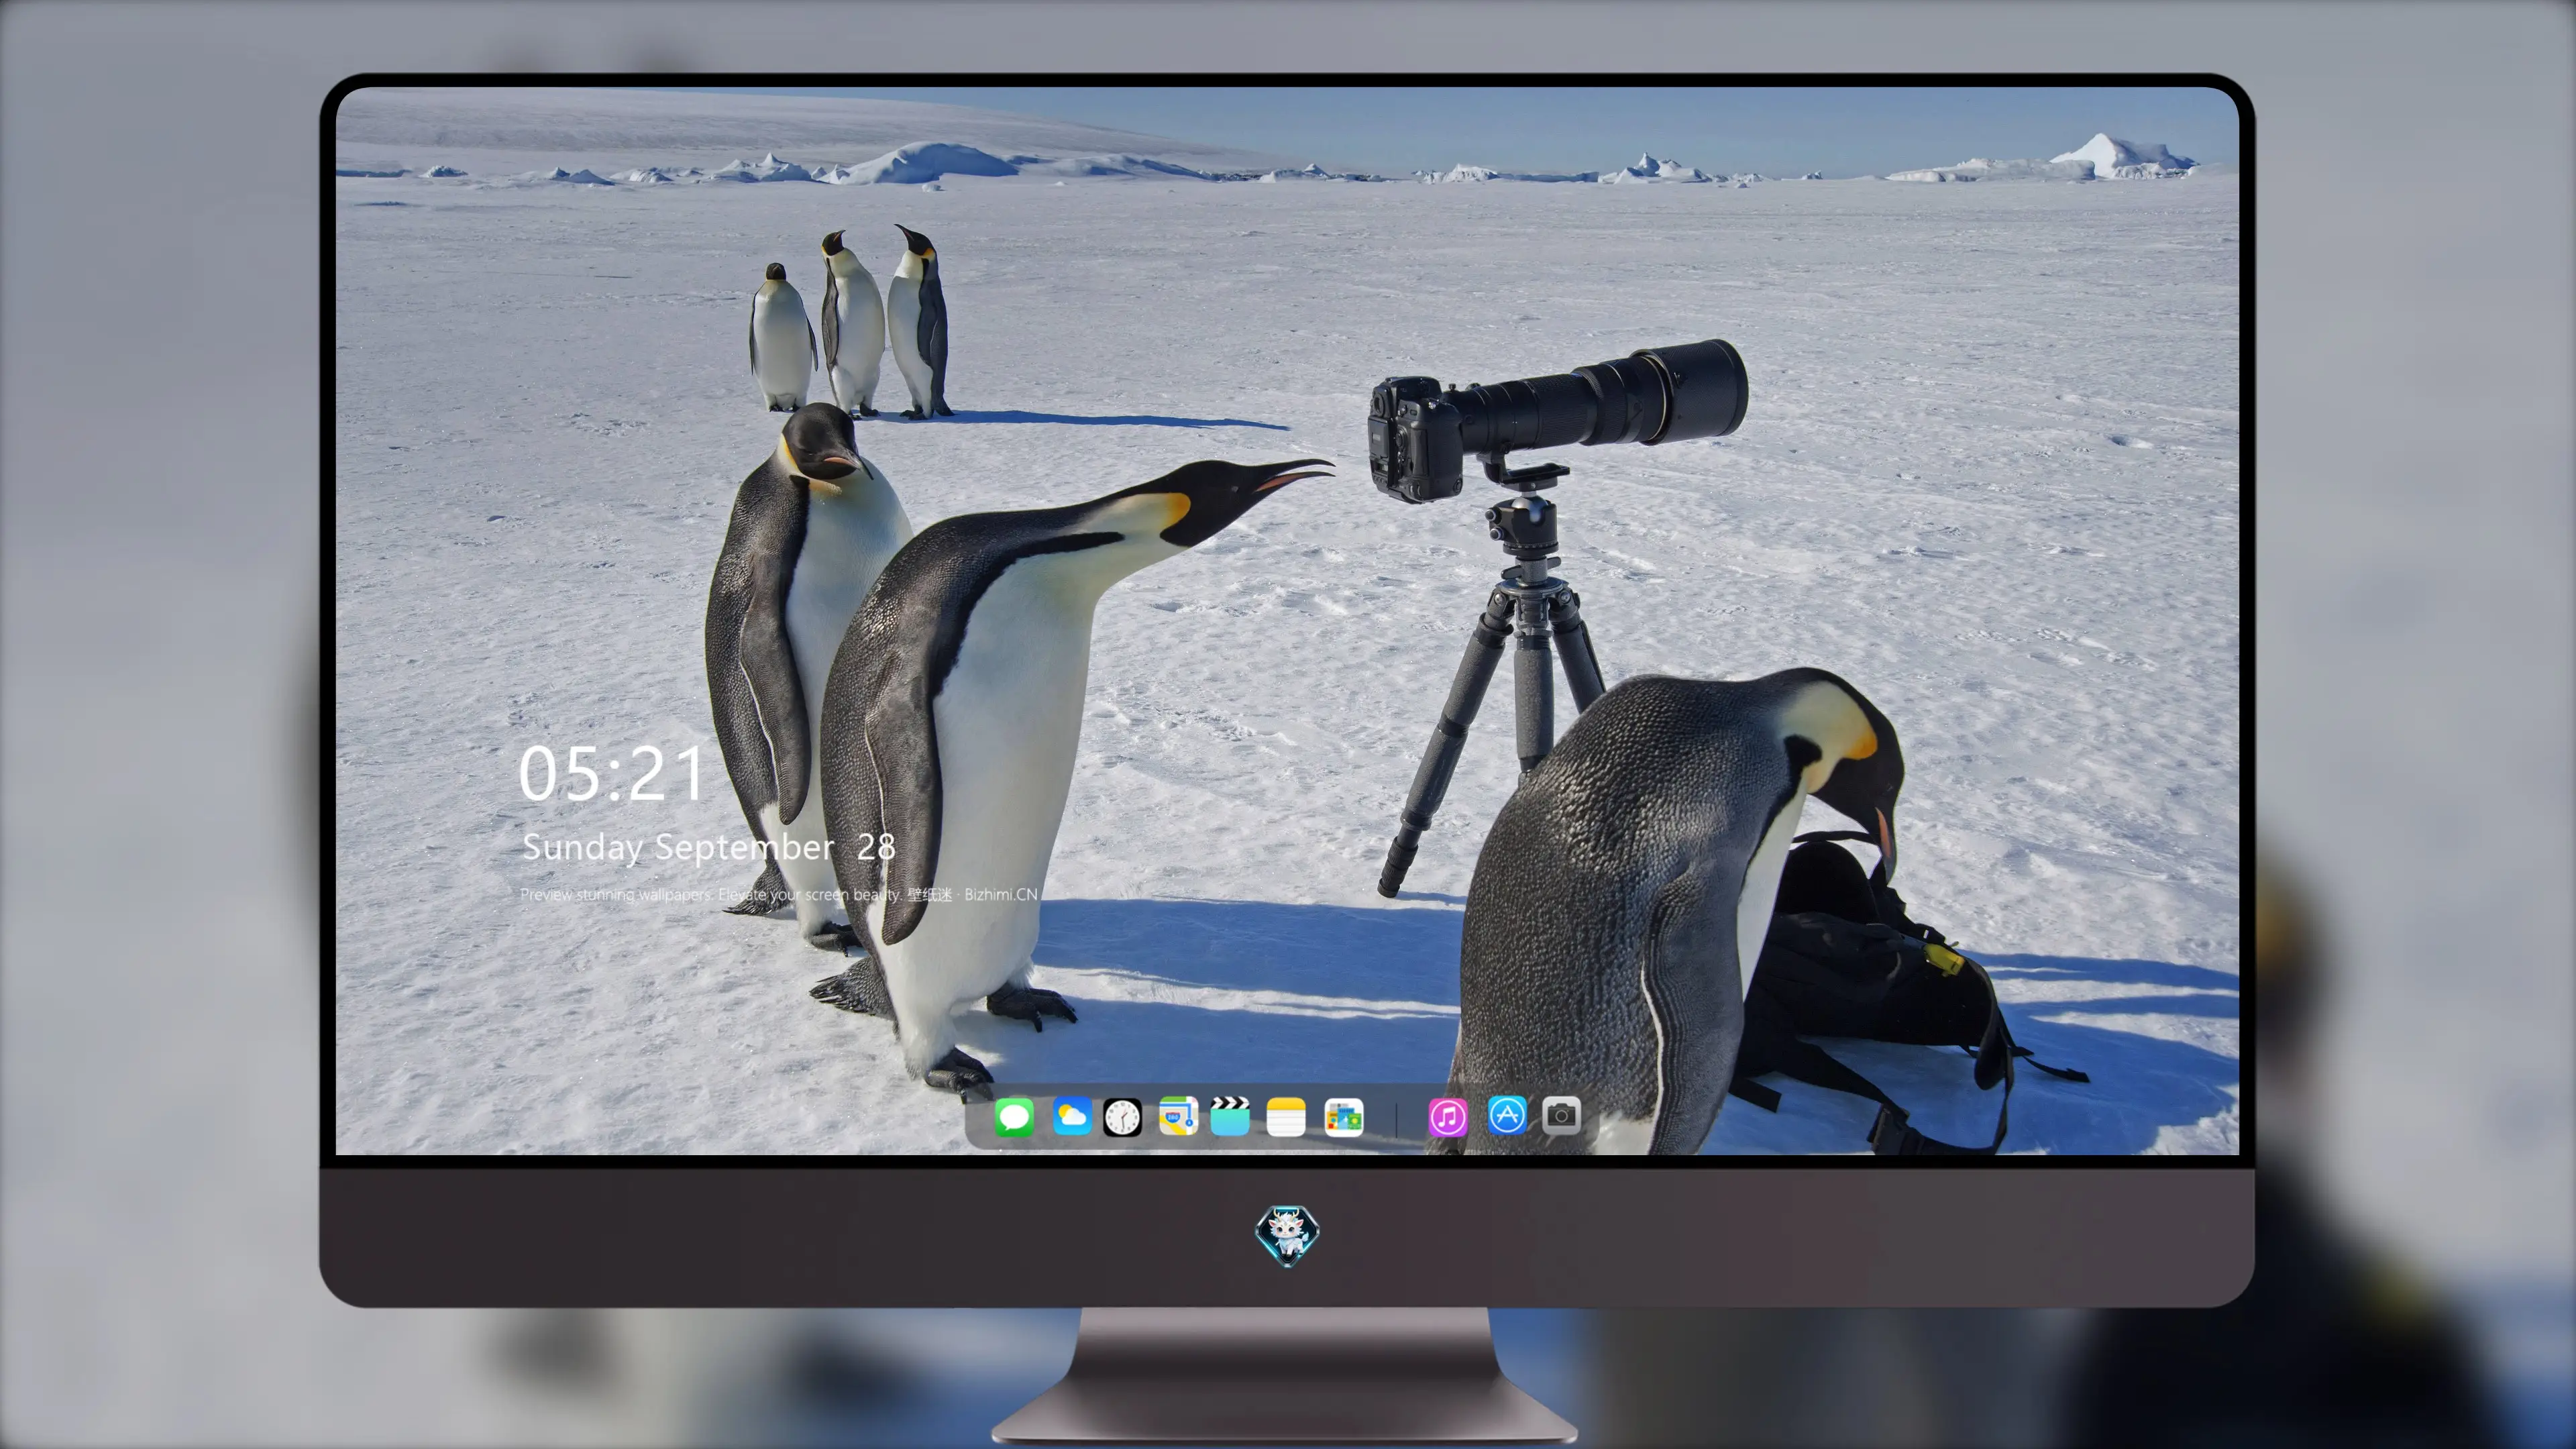
Task: Open the Maps app in the dock
Action: (1178, 1116)
